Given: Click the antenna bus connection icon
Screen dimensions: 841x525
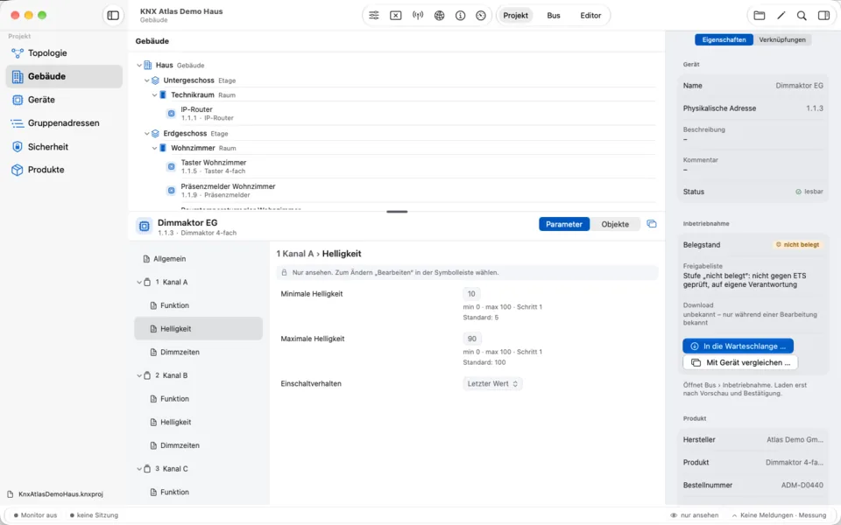Looking at the screenshot, I should 418,16.
